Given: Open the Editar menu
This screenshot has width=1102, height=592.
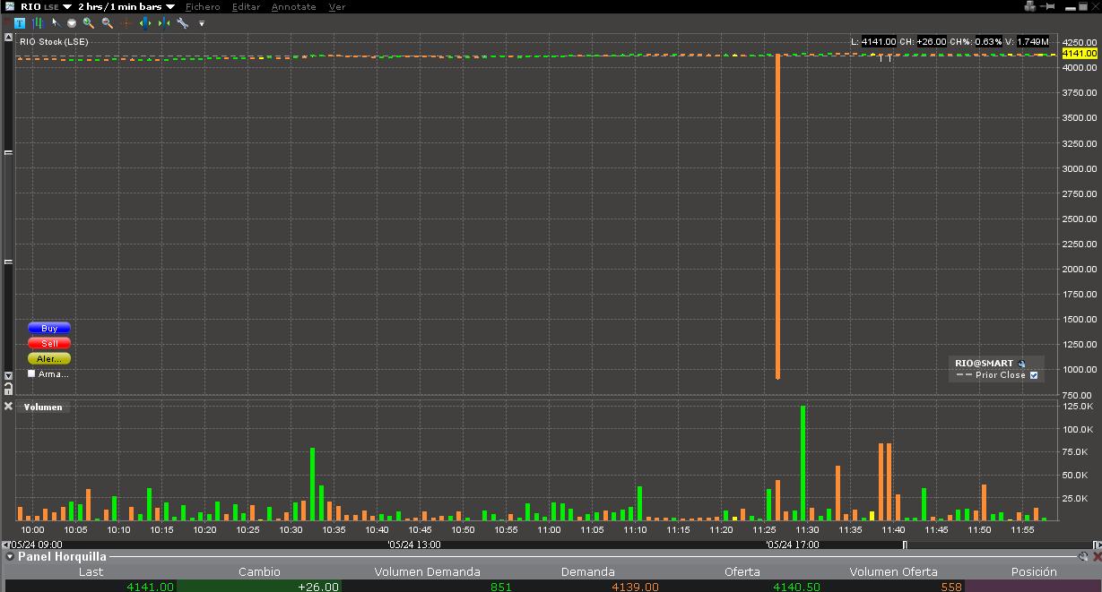Looking at the screenshot, I should pos(246,6).
